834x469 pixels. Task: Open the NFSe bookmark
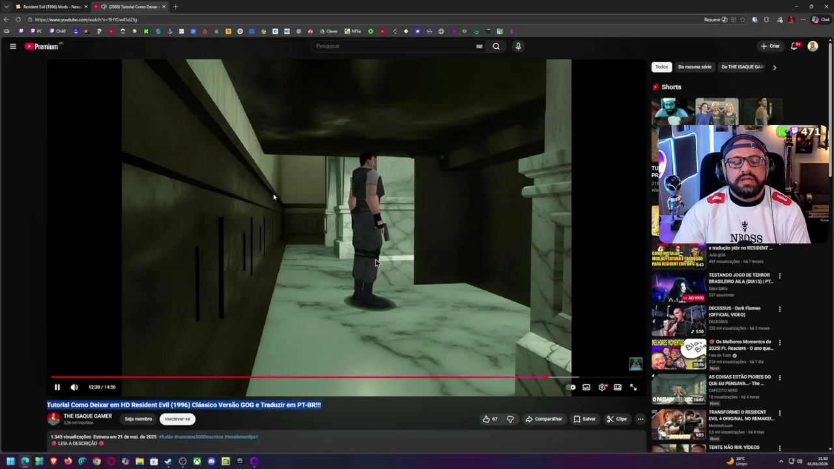[352, 31]
